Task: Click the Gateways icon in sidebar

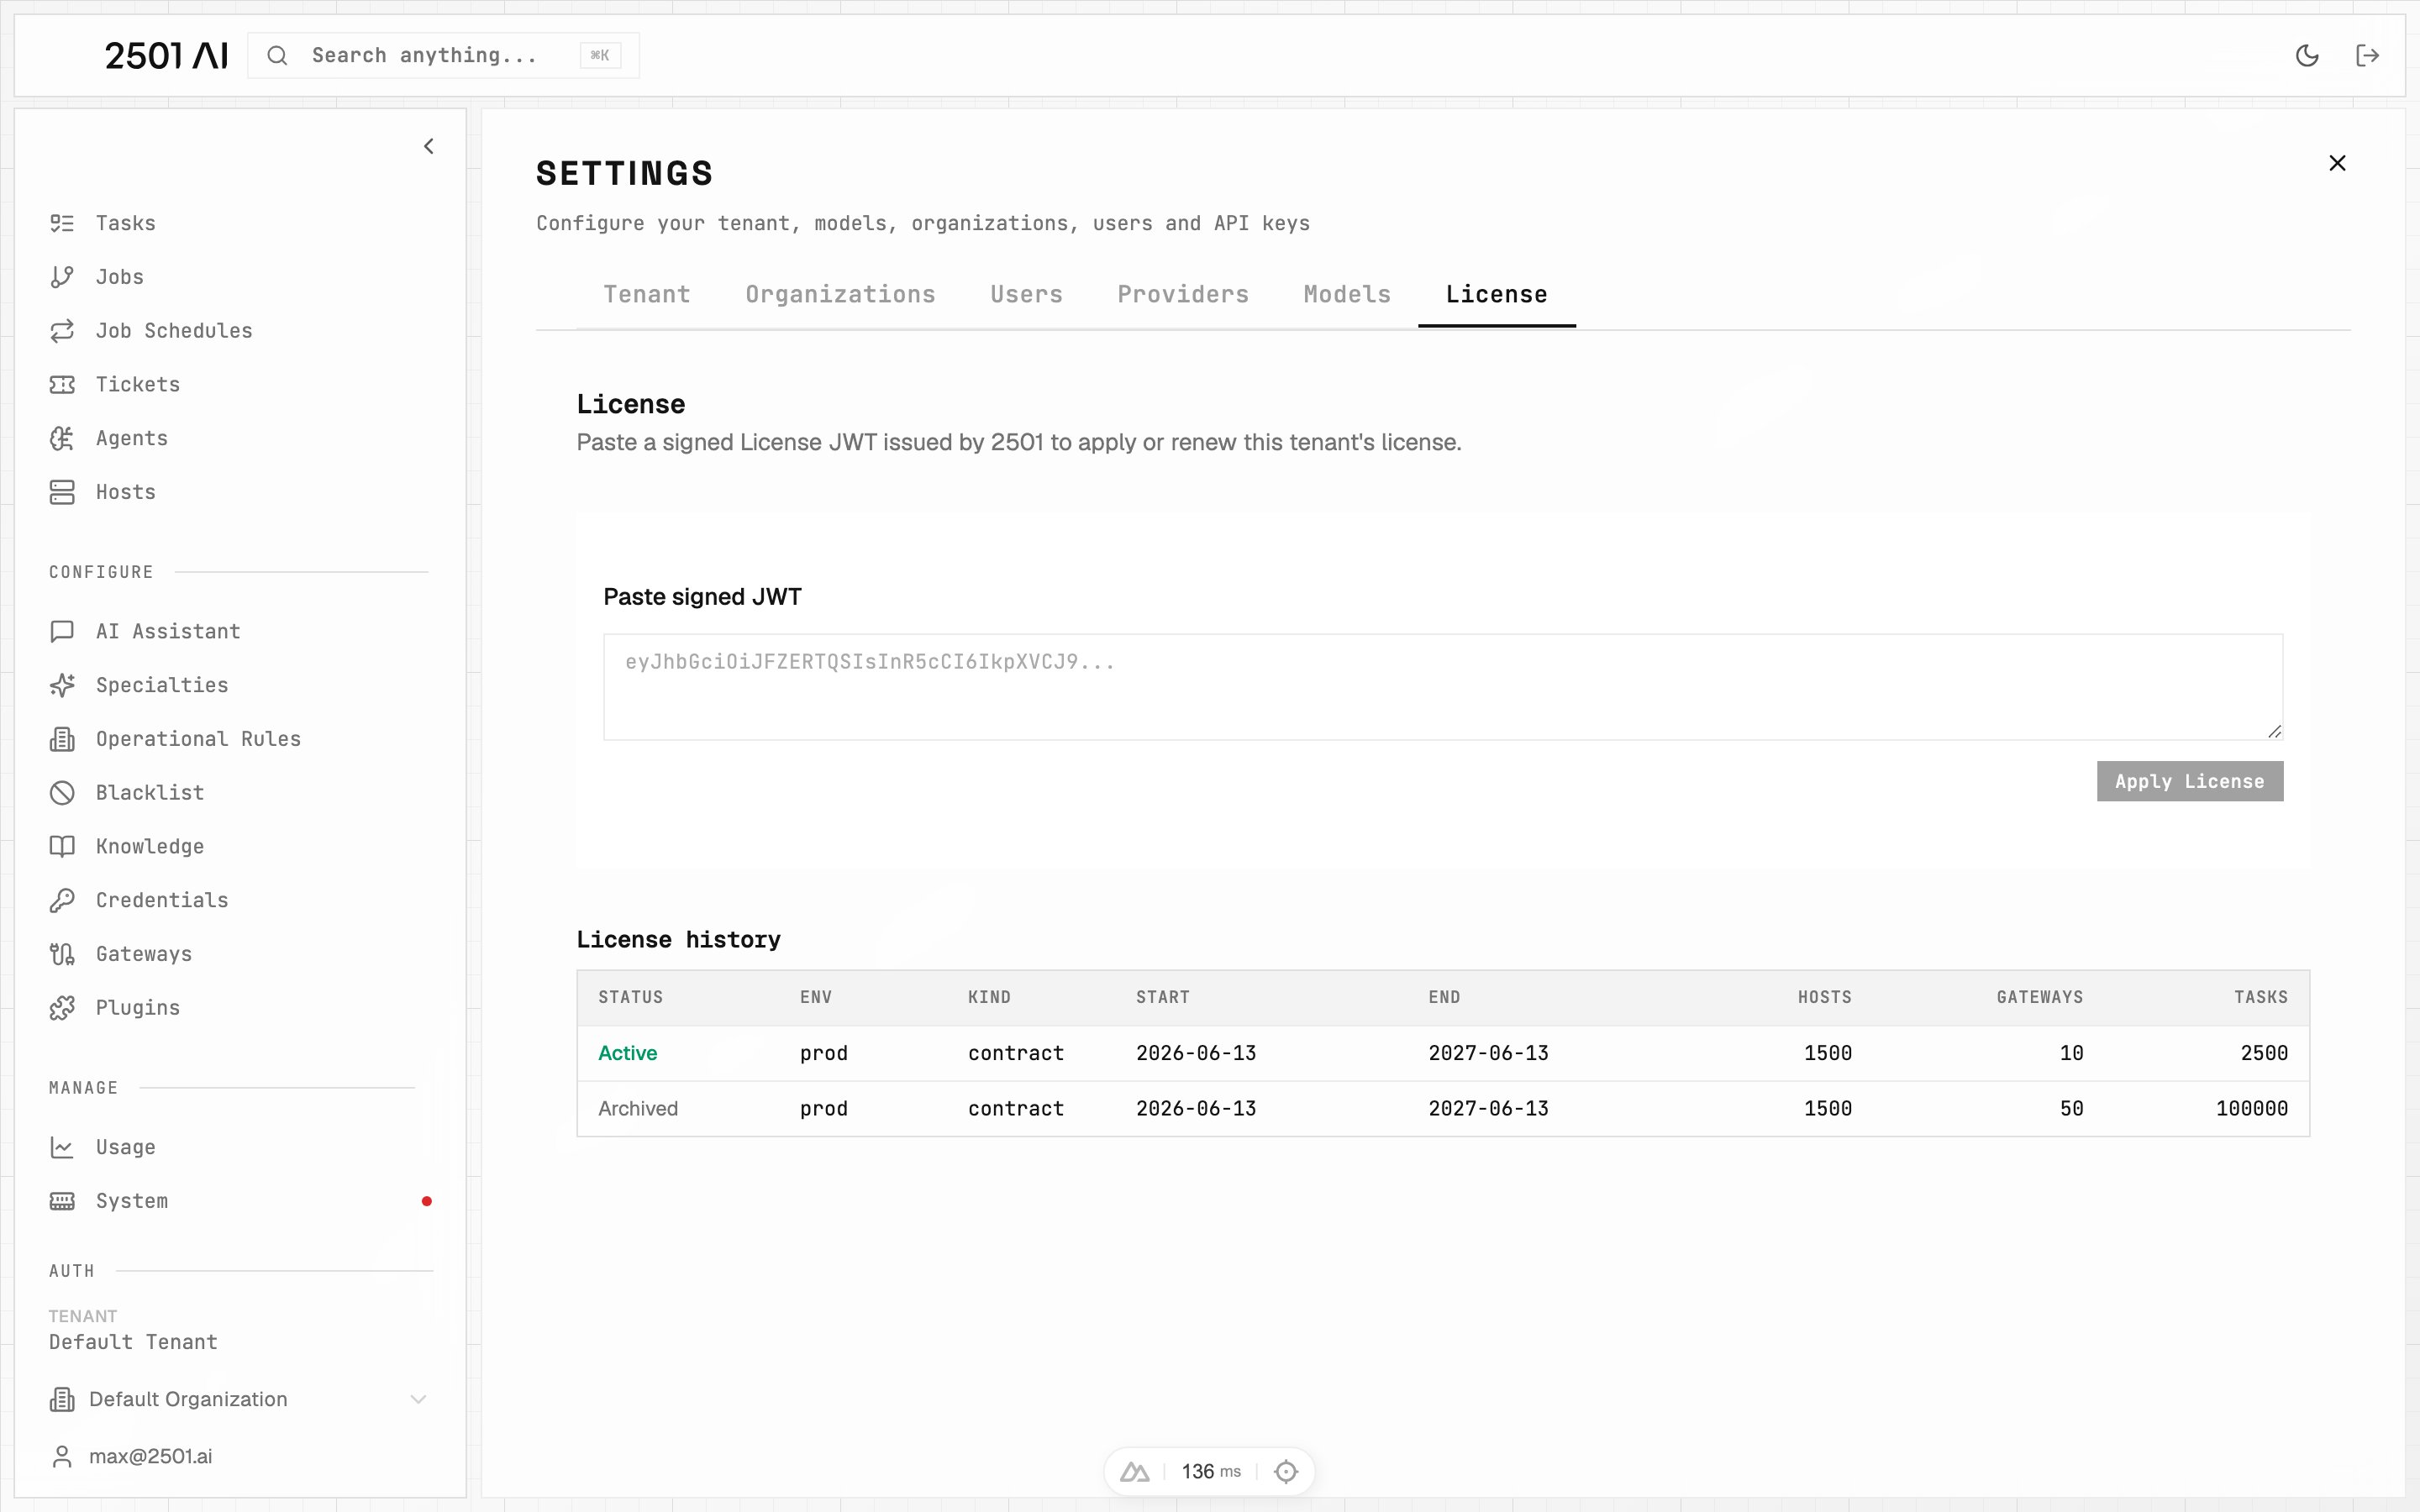Action: point(62,954)
